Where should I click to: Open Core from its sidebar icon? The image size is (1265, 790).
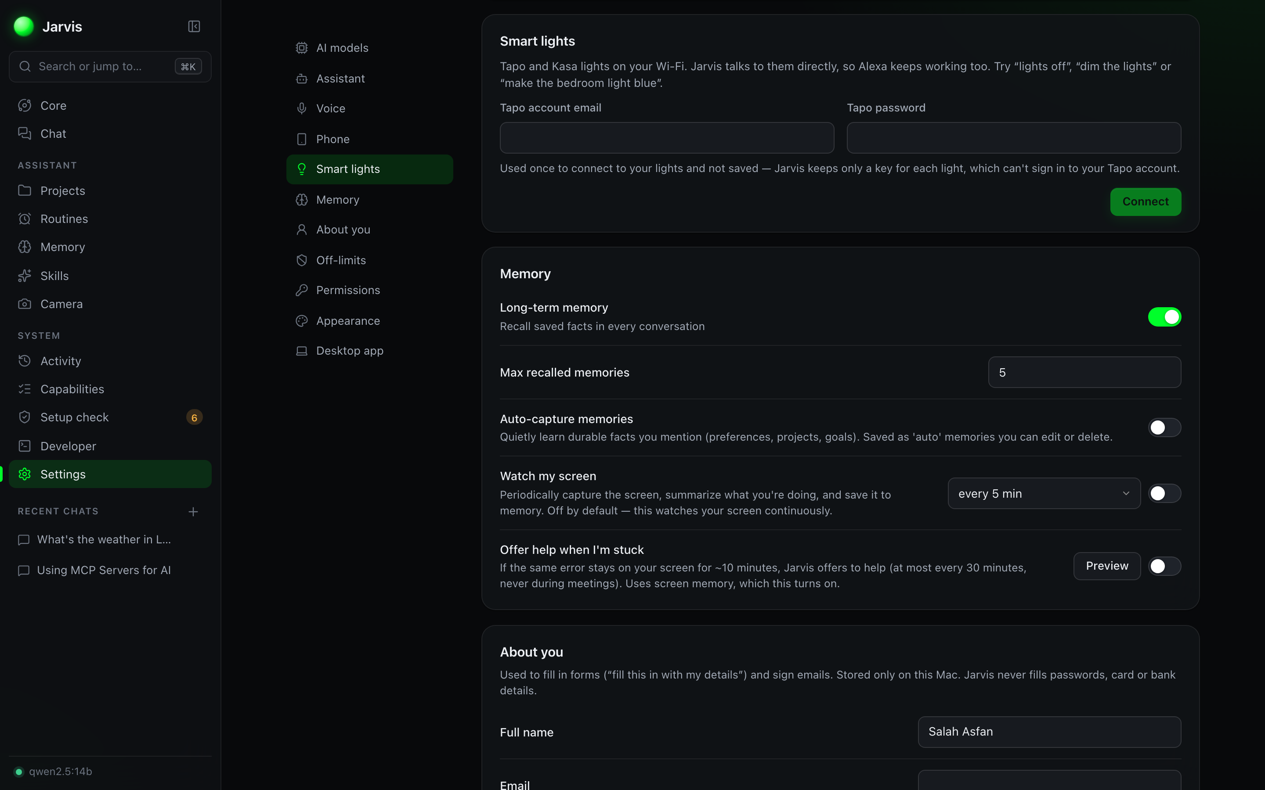(25, 105)
